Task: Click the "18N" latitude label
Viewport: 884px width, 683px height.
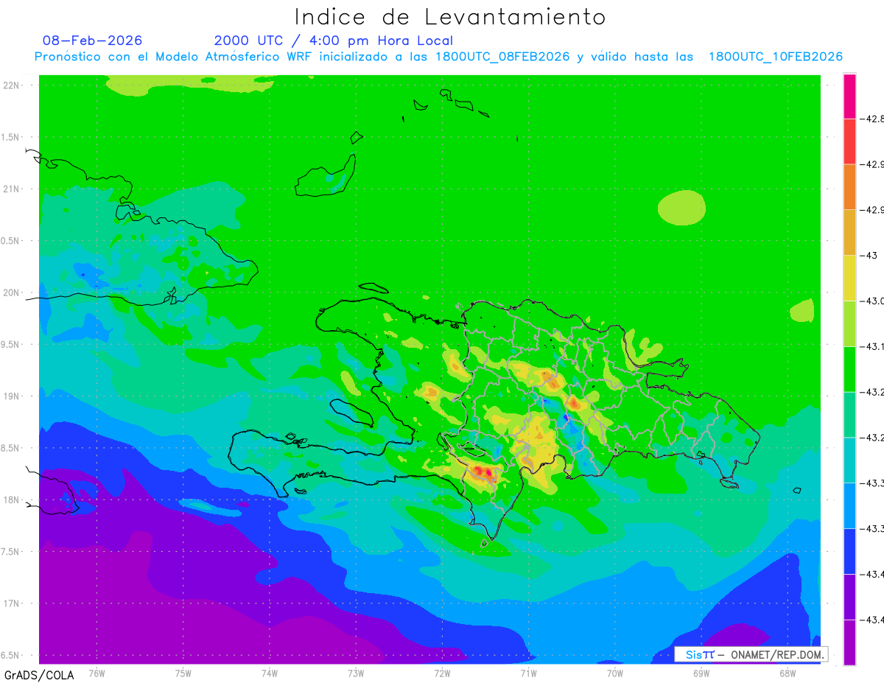Action: point(10,500)
